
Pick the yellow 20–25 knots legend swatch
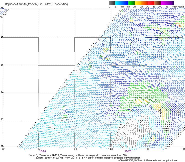pos(138,3)
